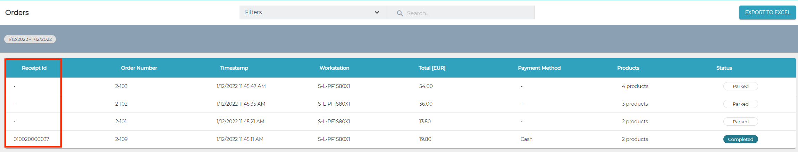Click the search magnifier icon
Screen dimensions: 798x152
coord(400,13)
